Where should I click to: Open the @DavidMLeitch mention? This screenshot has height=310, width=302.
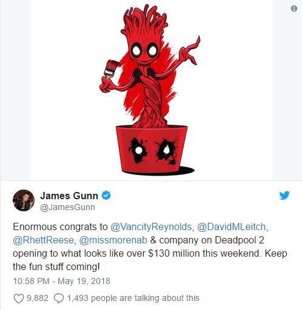click(231, 227)
